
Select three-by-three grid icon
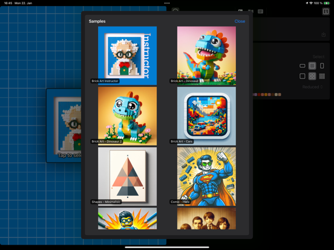pyautogui.click(x=322, y=76)
